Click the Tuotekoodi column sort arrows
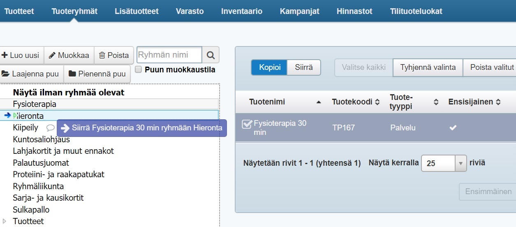The height and width of the screenshot is (227, 516). pos(377,102)
